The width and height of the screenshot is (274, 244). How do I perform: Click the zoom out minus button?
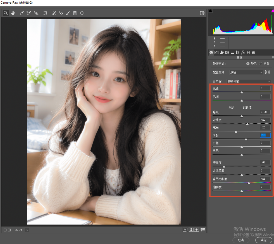tap(5, 230)
